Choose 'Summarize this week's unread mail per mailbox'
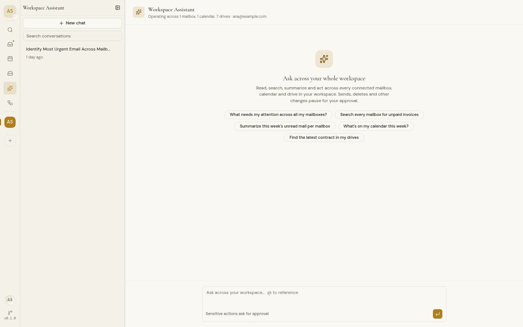 point(285,126)
